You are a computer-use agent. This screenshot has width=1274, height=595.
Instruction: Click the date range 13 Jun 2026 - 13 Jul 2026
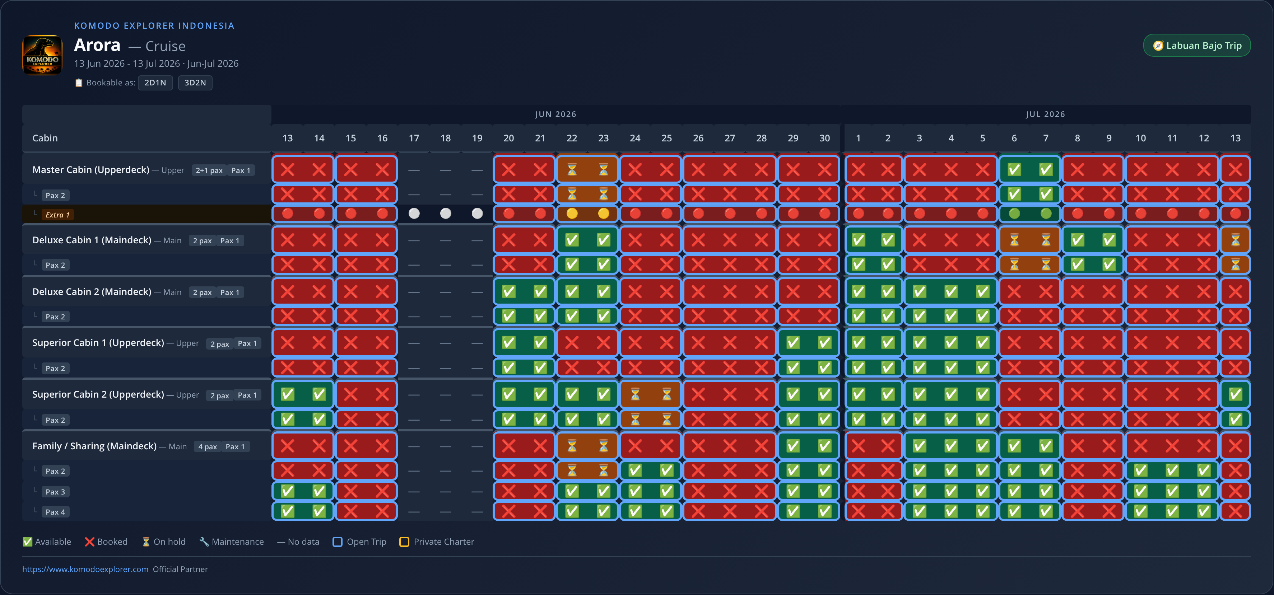(x=127, y=63)
